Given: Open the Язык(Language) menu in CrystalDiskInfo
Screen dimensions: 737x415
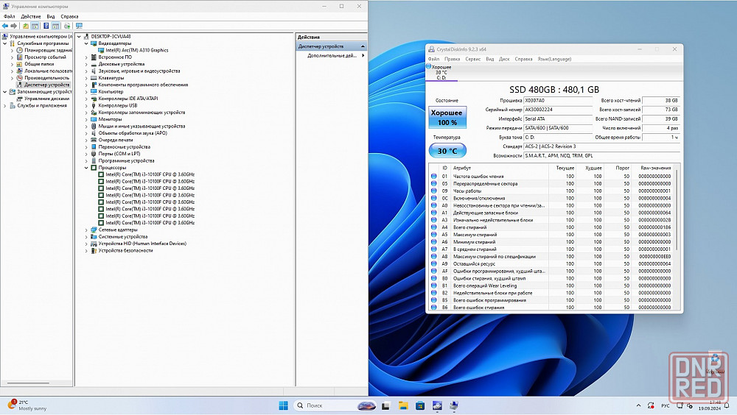Looking at the screenshot, I should 554,59.
